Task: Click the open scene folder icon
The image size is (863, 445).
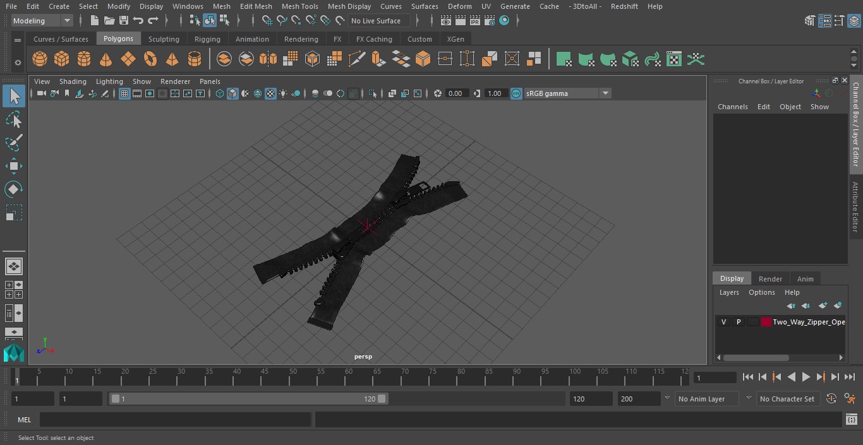Action: click(109, 21)
